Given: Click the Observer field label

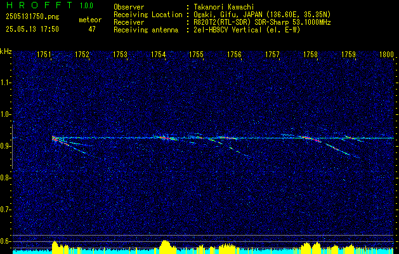Looking at the screenshot, I should 129,7.
